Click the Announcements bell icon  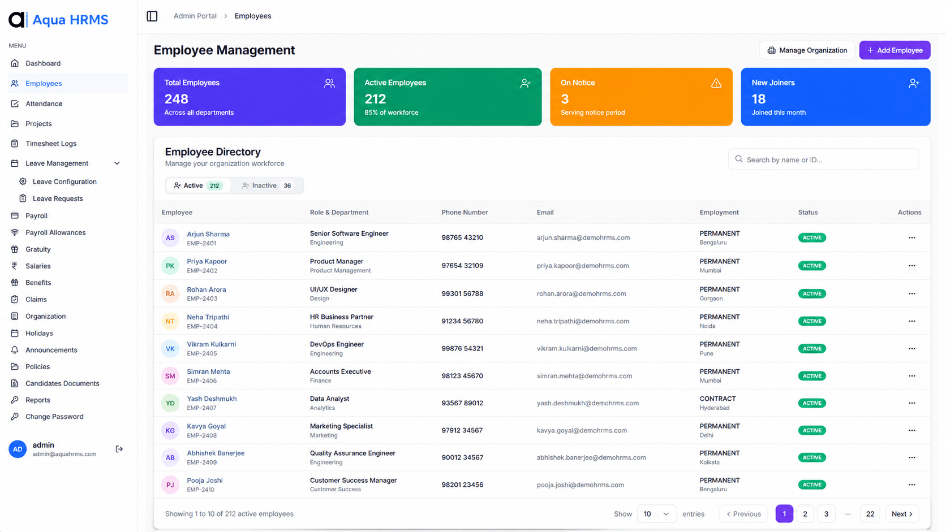point(15,350)
